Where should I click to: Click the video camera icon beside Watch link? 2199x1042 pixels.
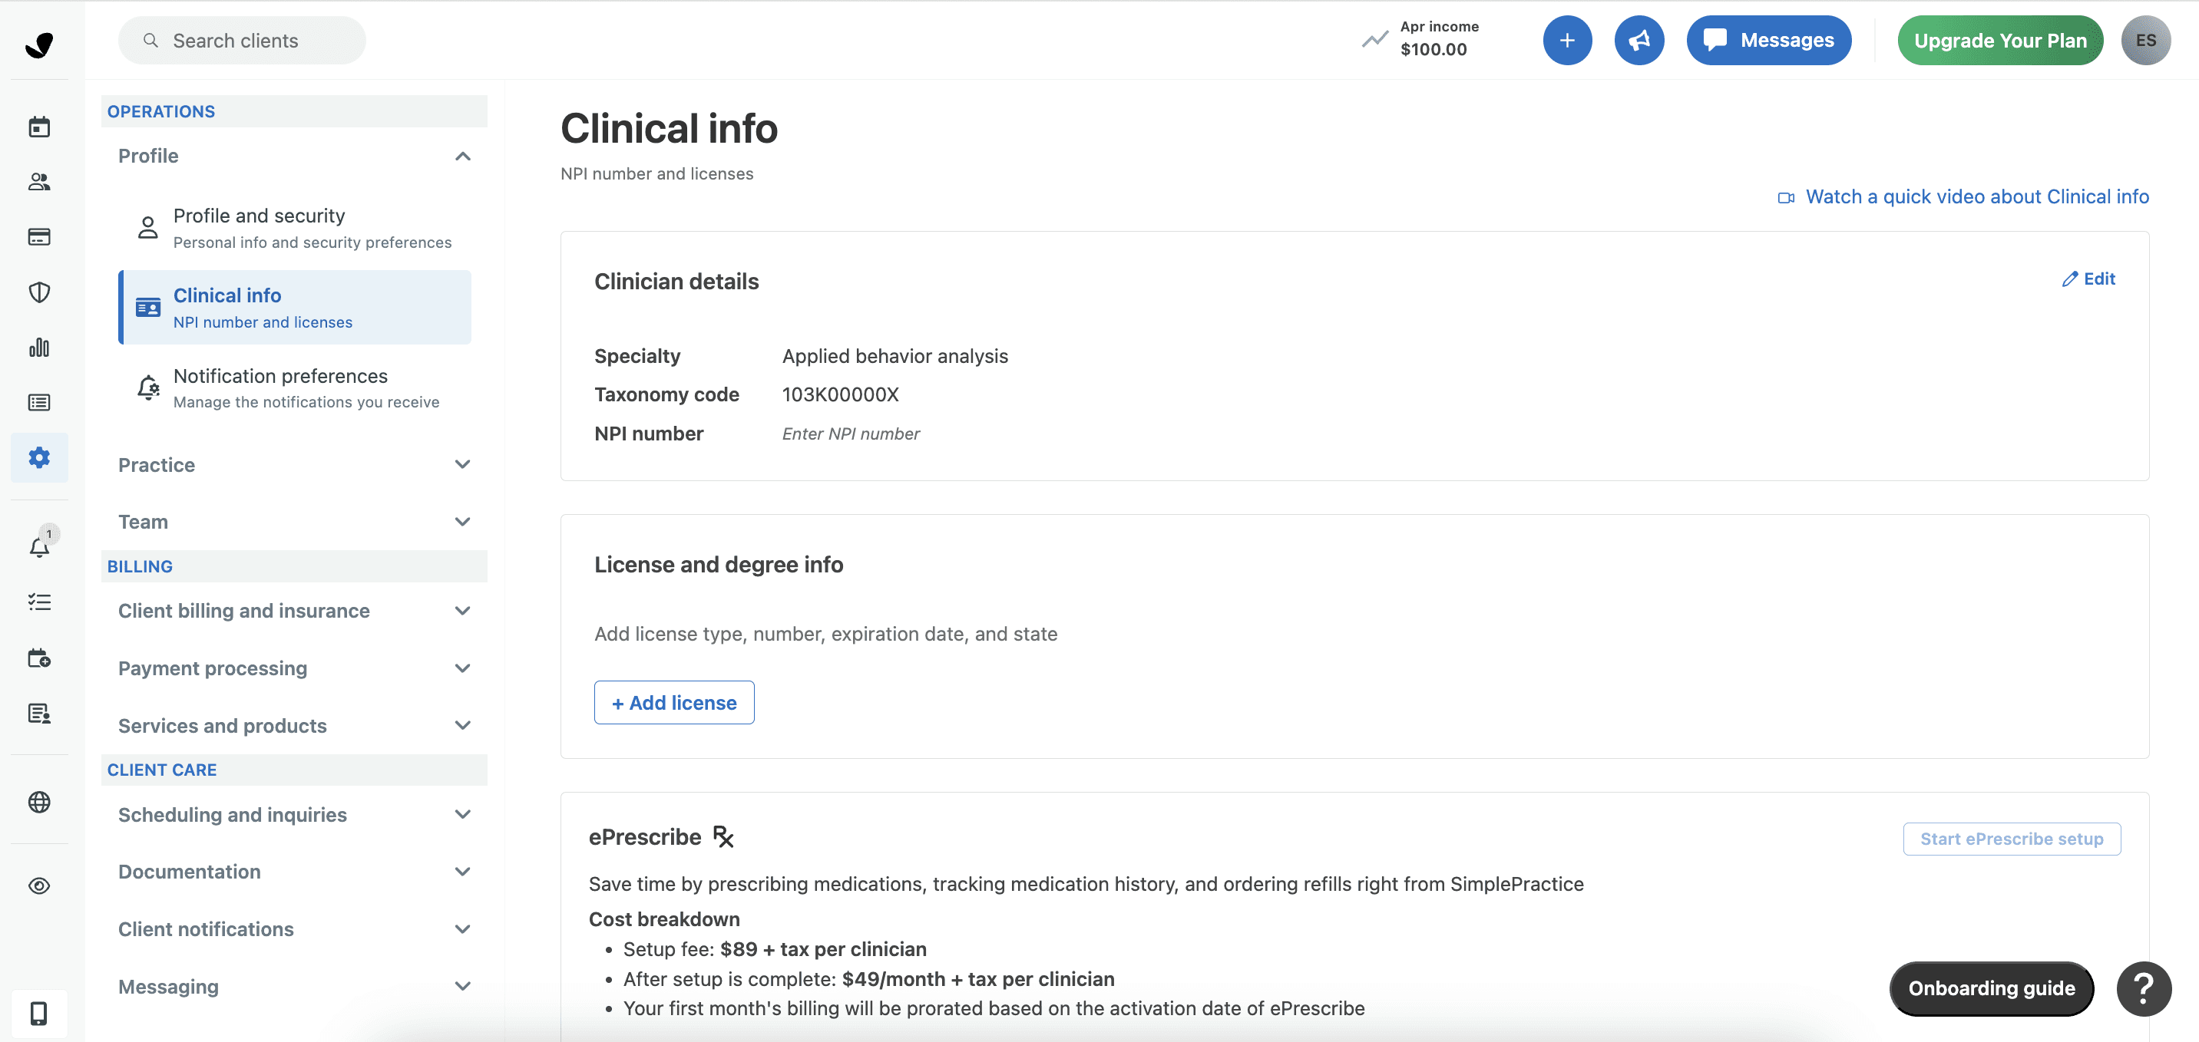[1786, 198]
